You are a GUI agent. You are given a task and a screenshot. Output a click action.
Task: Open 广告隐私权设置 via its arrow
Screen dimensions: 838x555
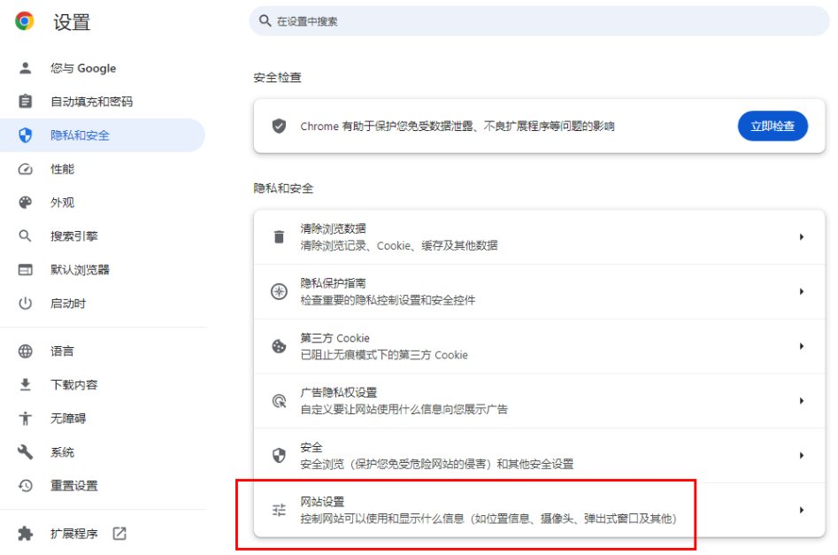801,400
